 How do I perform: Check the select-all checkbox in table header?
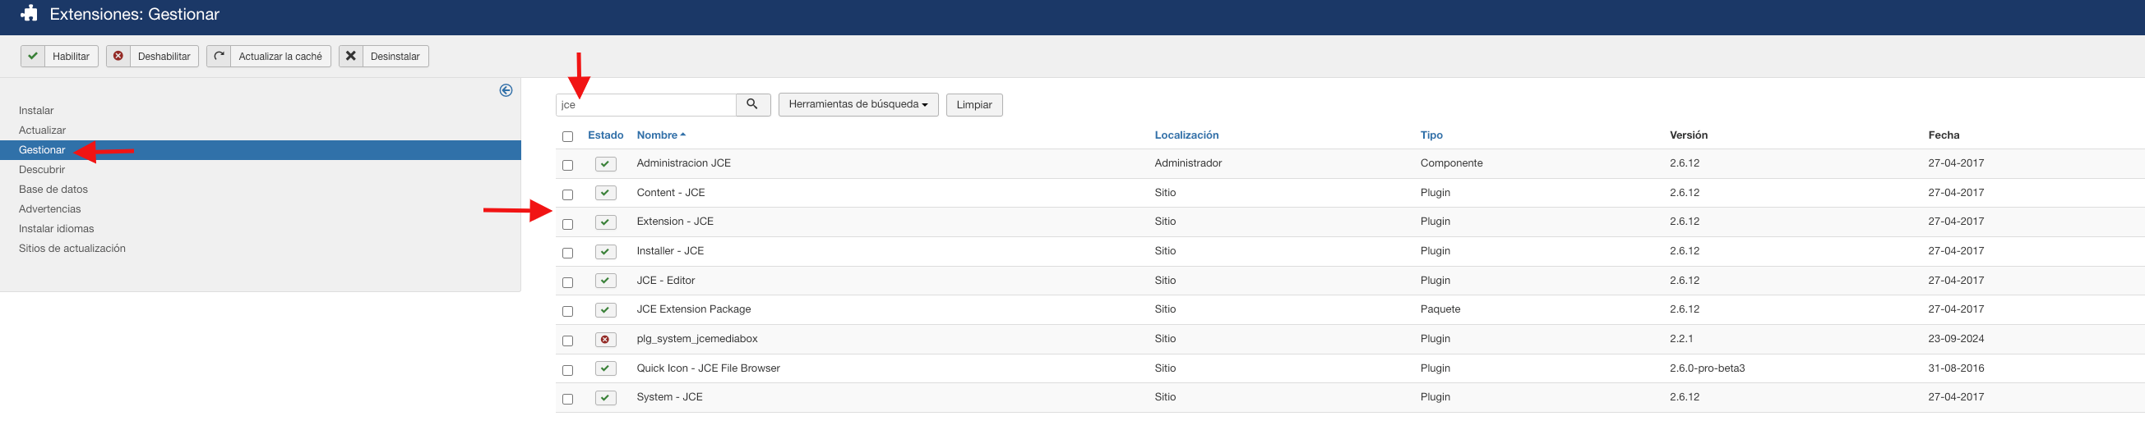click(568, 136)
